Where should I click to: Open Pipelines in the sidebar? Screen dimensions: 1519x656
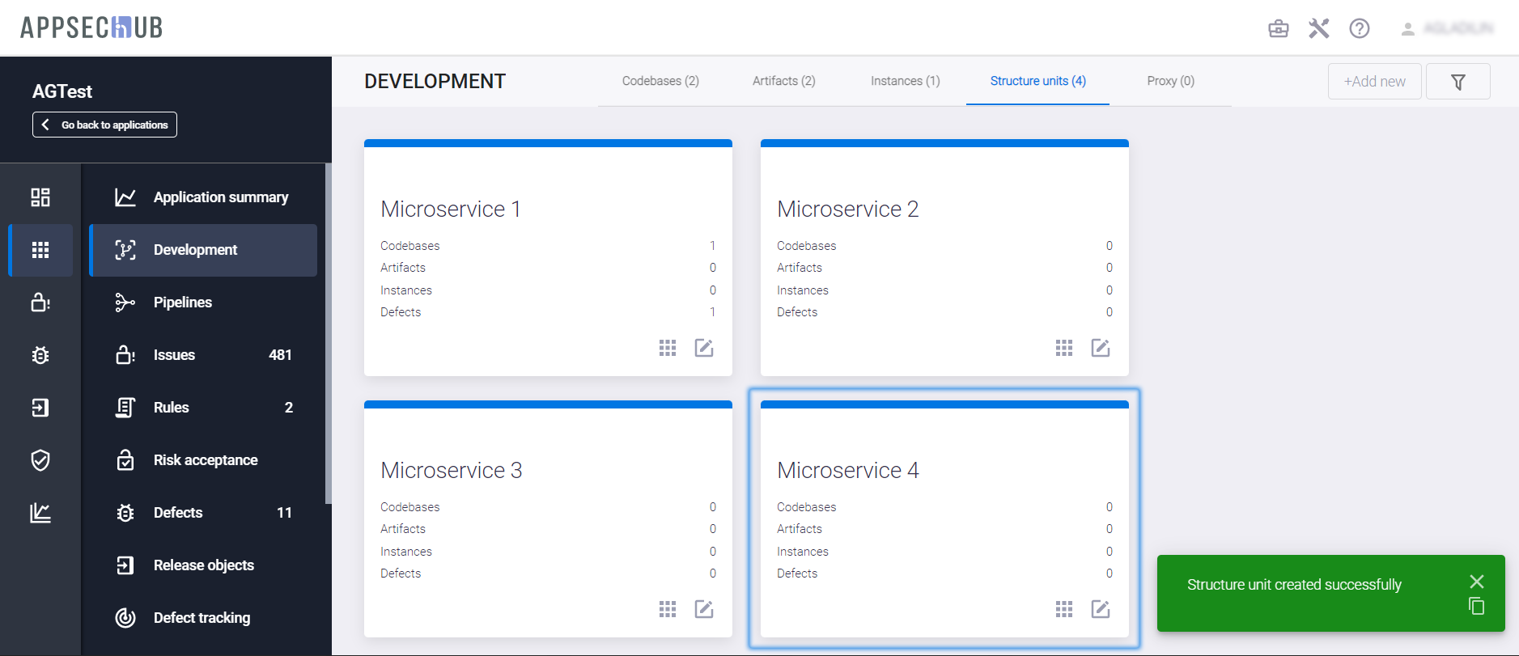tap(183, 303)
